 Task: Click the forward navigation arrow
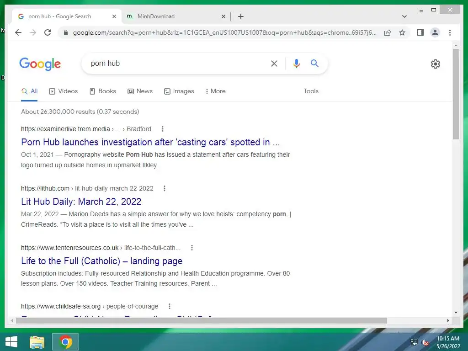[33, 32]
